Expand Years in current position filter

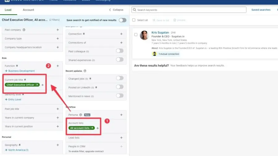click(x=58, y=126)
